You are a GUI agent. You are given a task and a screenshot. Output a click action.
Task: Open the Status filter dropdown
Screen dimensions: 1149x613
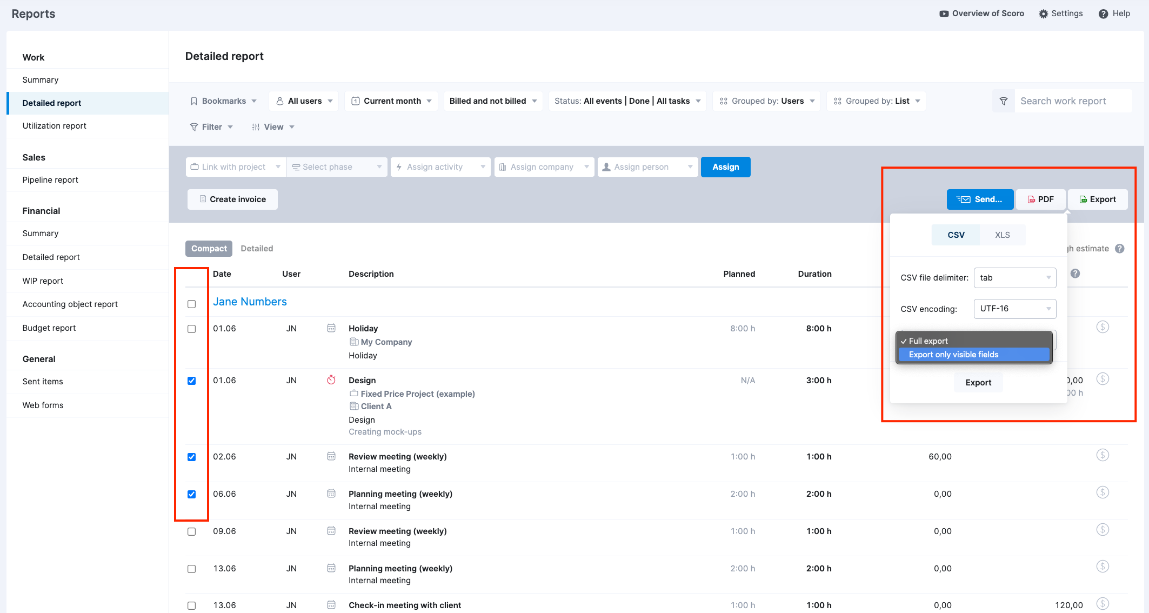point(627,101)
